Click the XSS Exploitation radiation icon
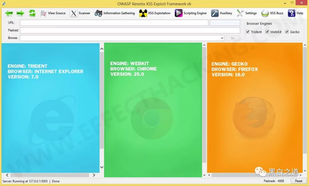 [x=143, y=13]
